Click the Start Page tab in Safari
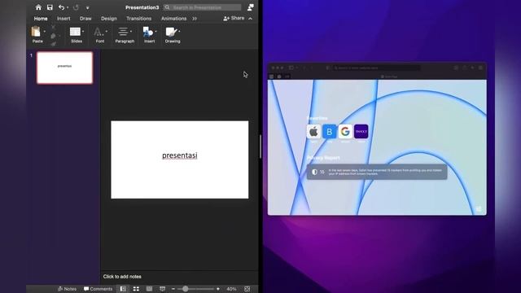The height and width of the screenshot is (293, 521). coord(389,77)
